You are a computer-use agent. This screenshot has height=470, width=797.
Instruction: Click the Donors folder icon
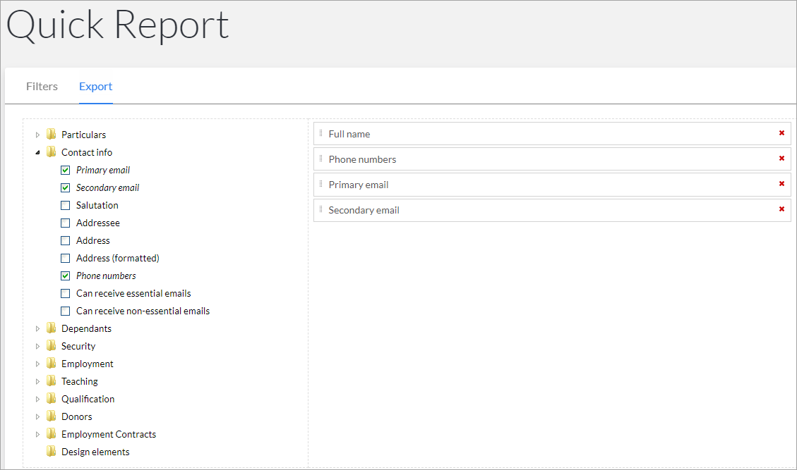coord(51,416)
